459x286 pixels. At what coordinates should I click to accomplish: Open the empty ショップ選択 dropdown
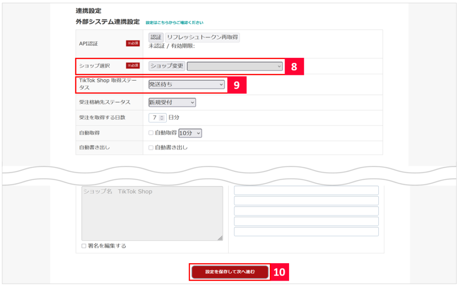[x=235, y=66]
